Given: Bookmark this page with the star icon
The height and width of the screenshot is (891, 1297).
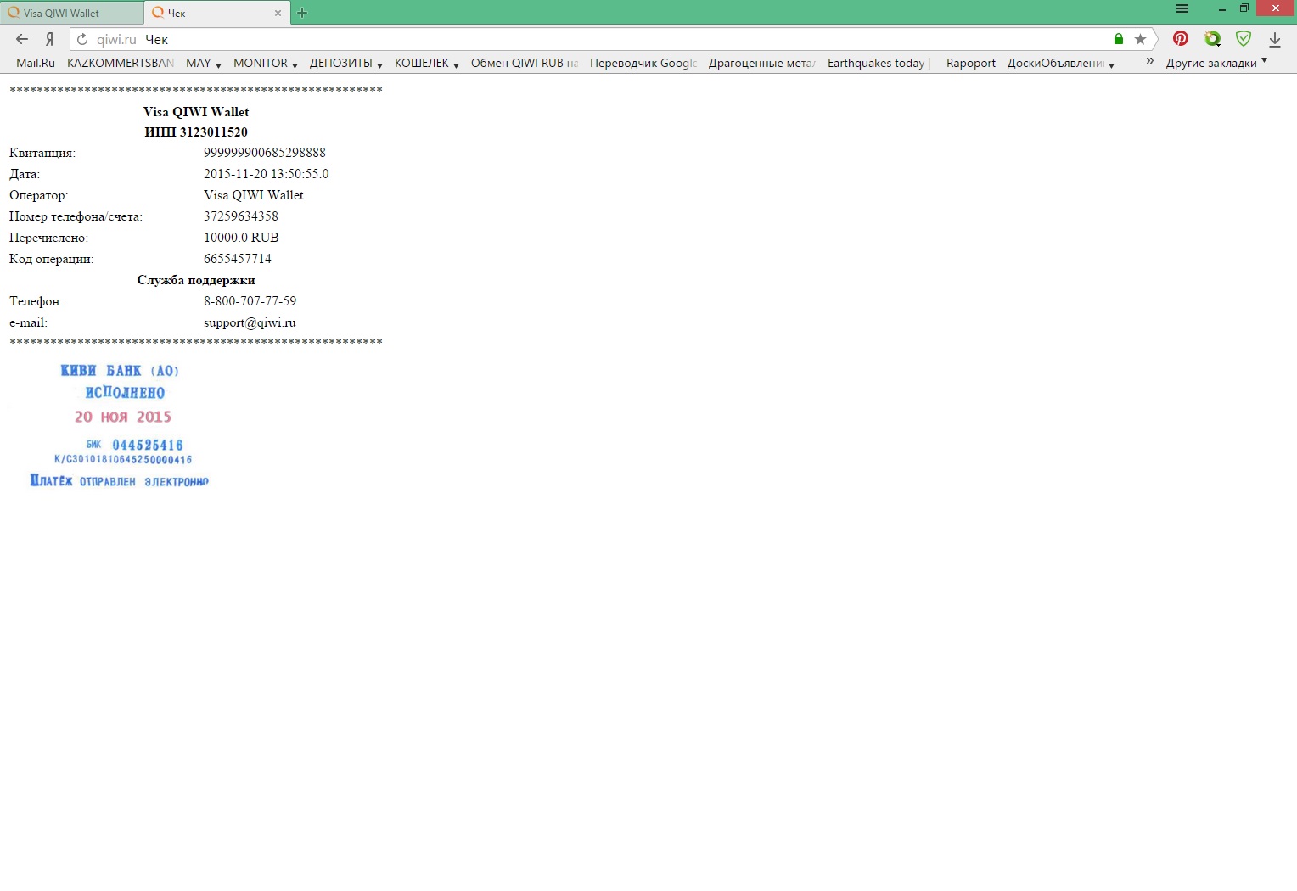Looking at the screenshot, I should [1140, 39].
